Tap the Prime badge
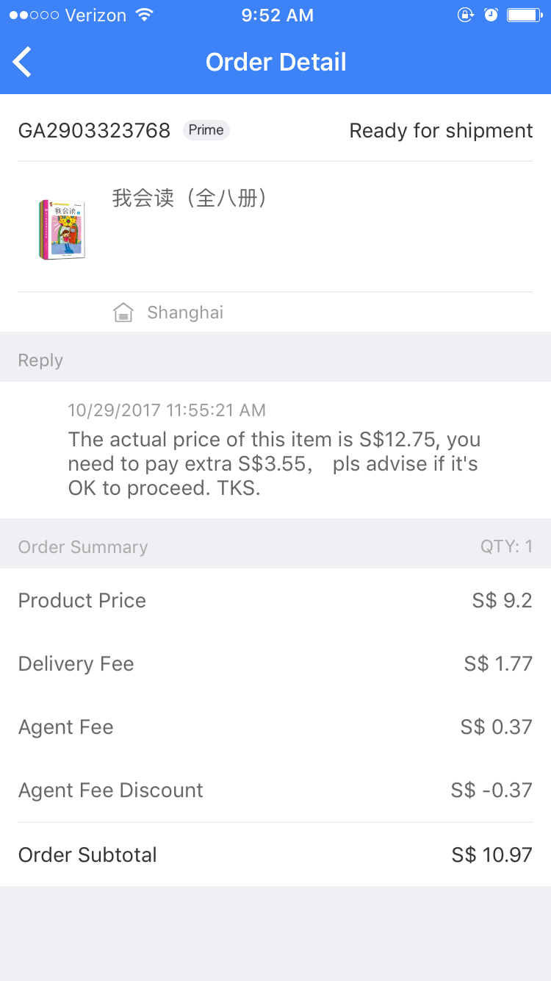The height and width of the screenshot is (981, 551). pos(206,130)
